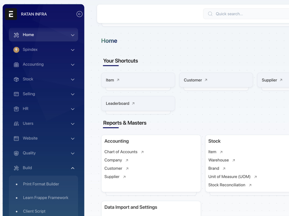This screenshot has height=216, width=289.
Task: Click the Quality shield icon in sidebar
Action: click(16, 153)
